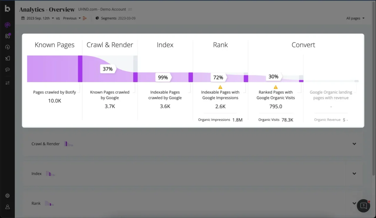Click the switch account arrows beside Demo Account
The height and width of the screenshot is (218, 376).
point(130,9)
